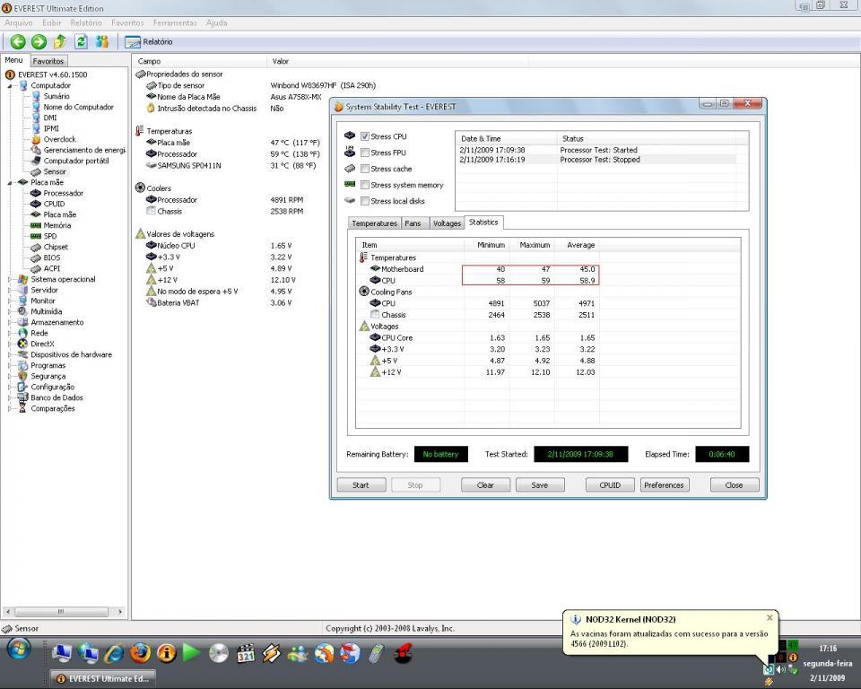Click the Windows Start orb
The width and height of the screenshot is (861, 689).
click(19, 650)
